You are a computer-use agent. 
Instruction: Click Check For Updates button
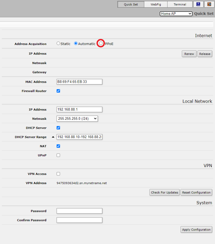164,192
